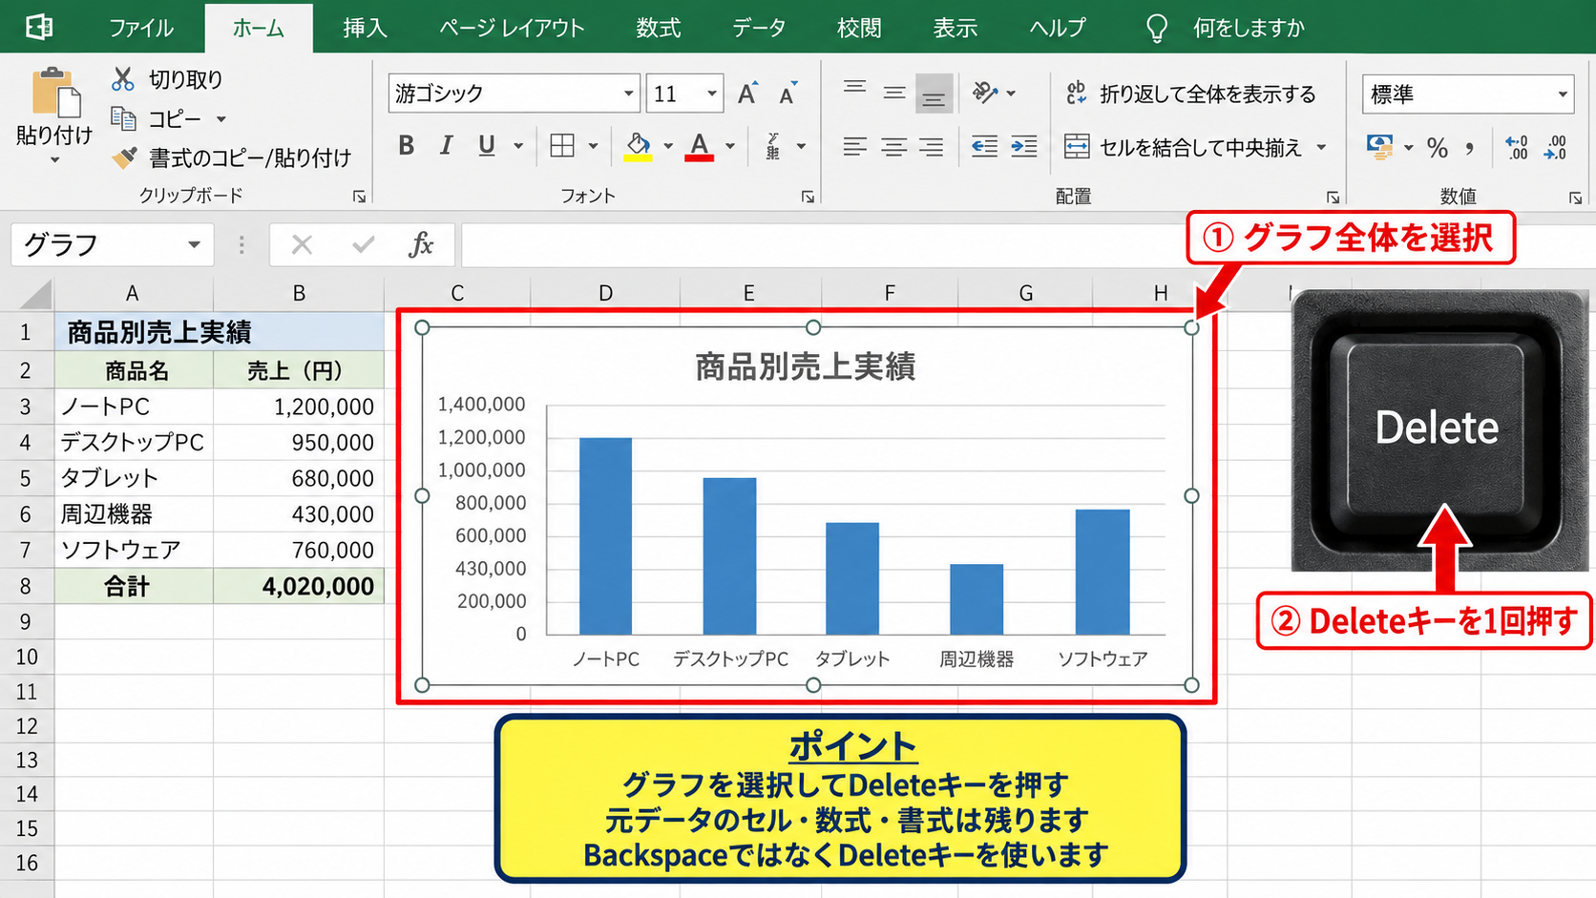
Task: Toggle bottom vertical alignment button
Action: [x=934, y=94]
